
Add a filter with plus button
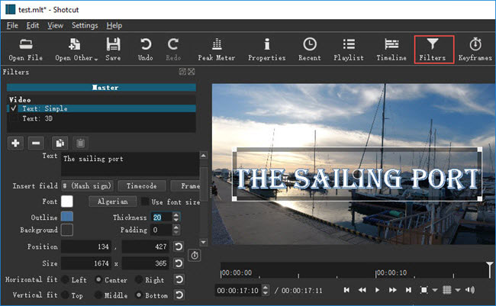click(x=15, y=143)
